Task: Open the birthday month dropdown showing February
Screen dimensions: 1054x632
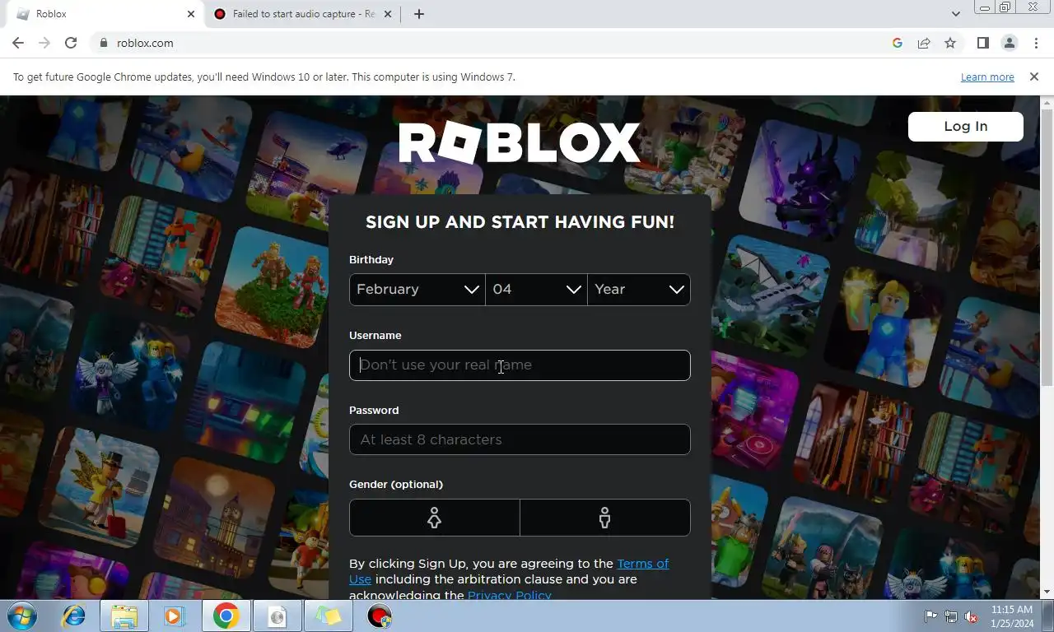Action: [417, 290]
